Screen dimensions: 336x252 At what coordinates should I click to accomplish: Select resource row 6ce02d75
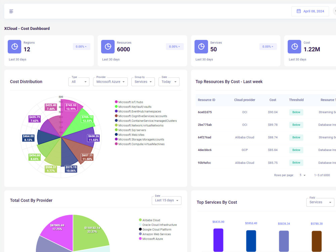[x=266, y=112]
